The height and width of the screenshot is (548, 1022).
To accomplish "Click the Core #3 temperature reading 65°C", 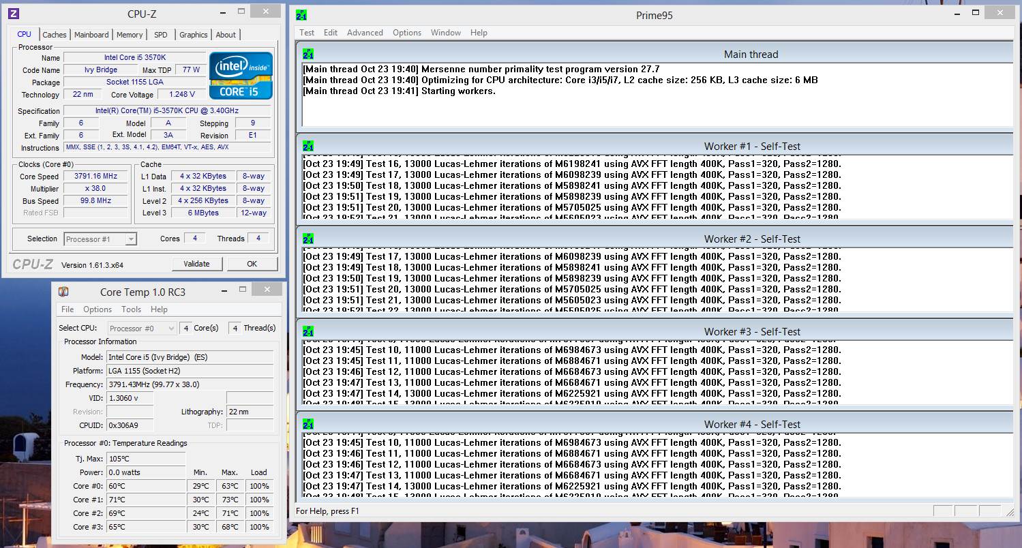I will click(146, 527).
